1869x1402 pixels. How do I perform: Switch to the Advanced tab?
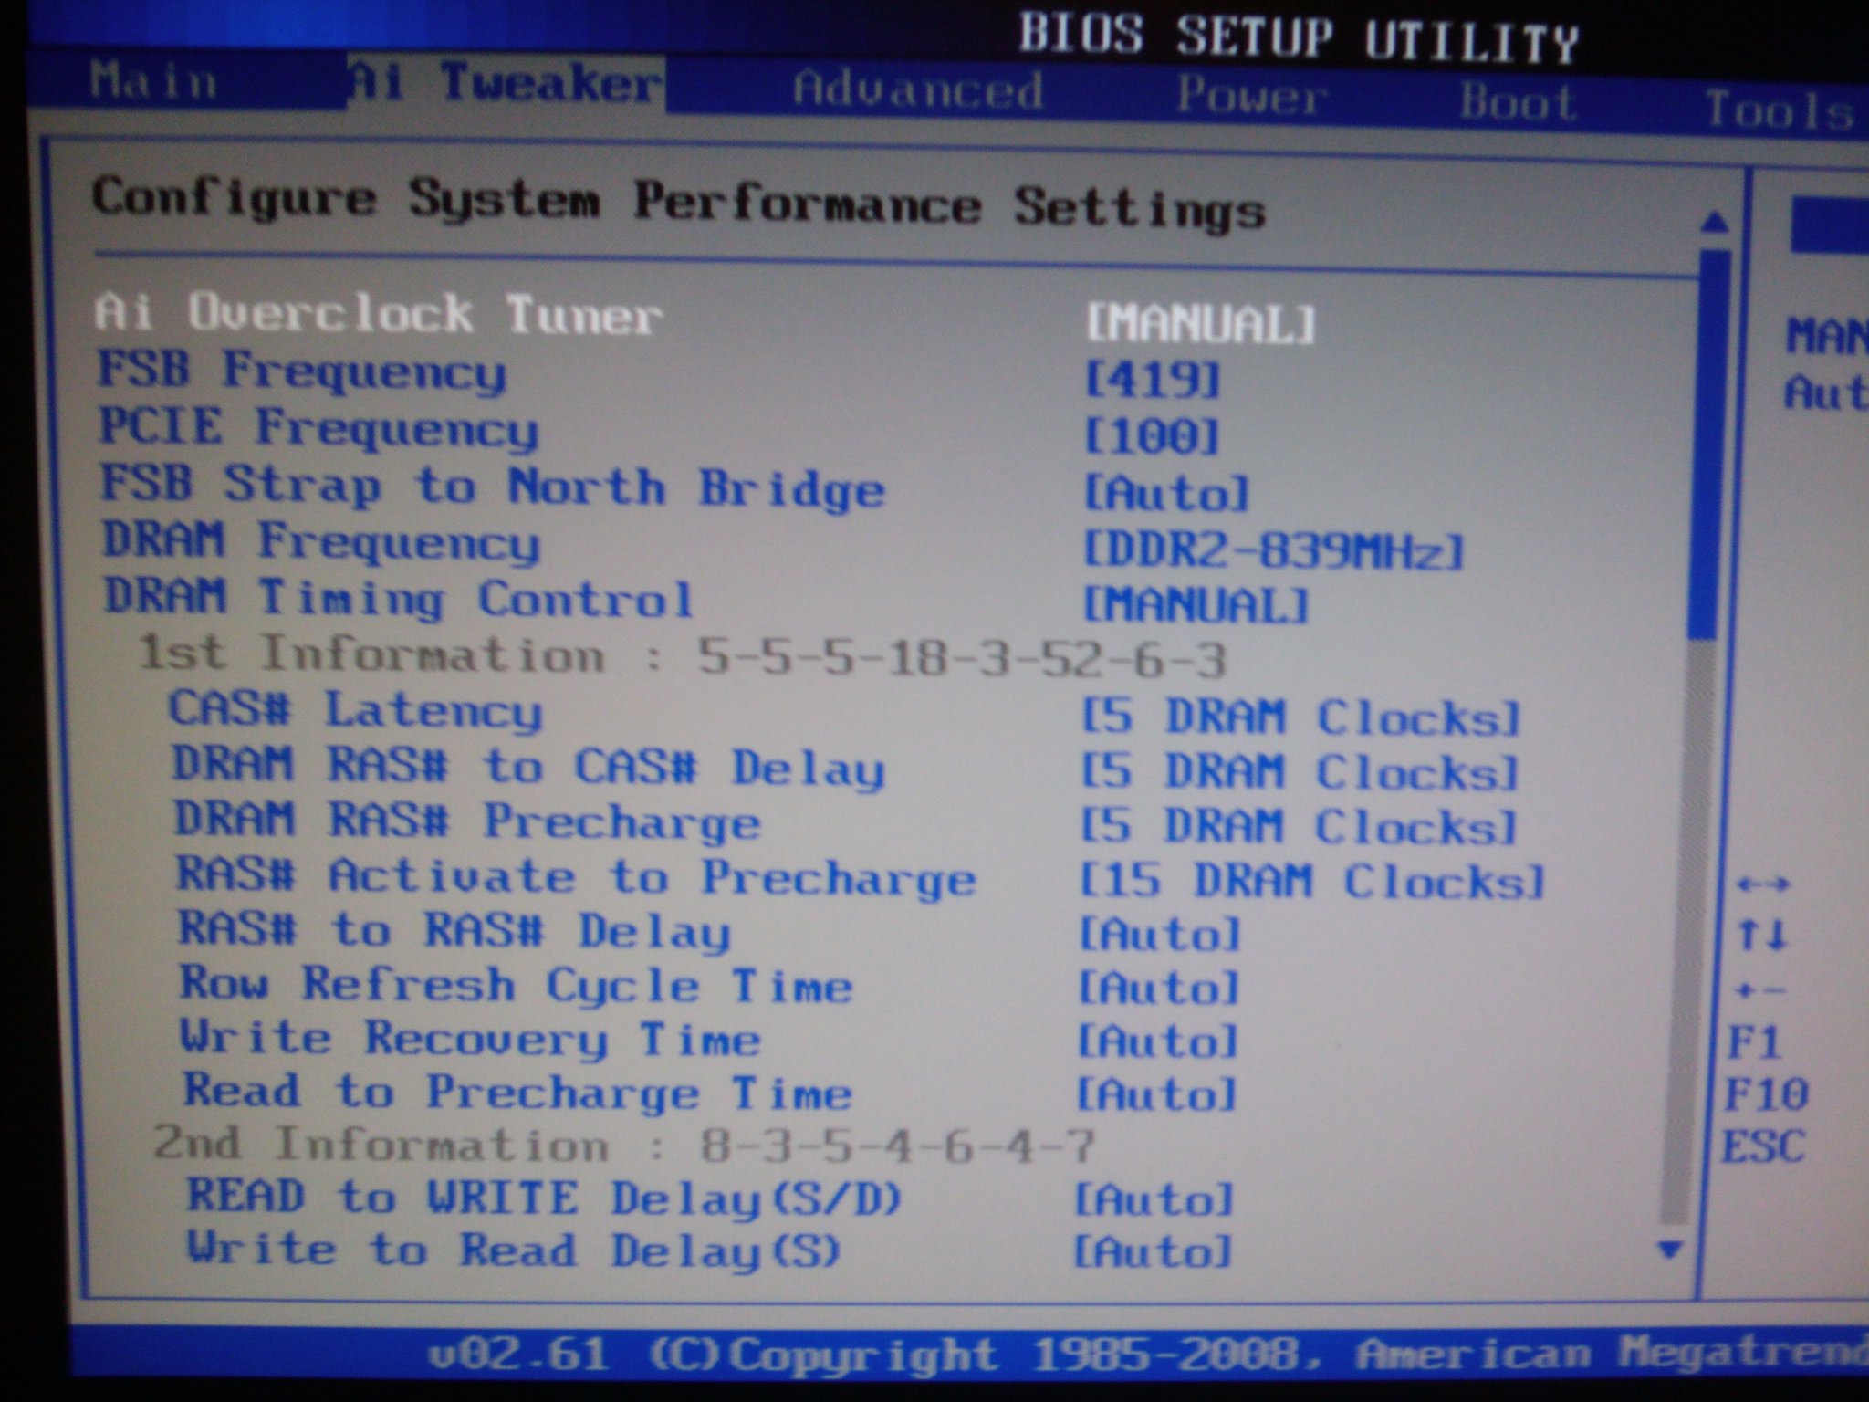click(x=918, y=89)
